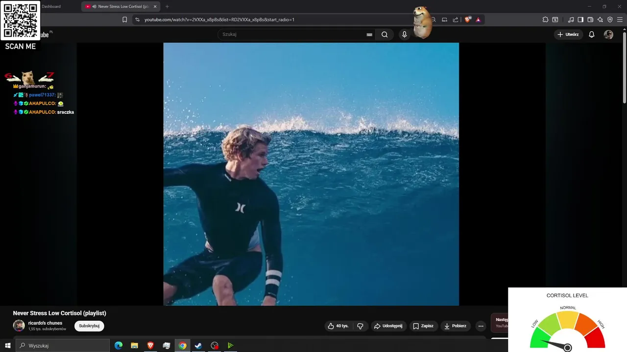The width and height of the screenshot is (627, 352).
Task: Click AHAPULCO's sraczka chat message
Action: pos(65,112)
